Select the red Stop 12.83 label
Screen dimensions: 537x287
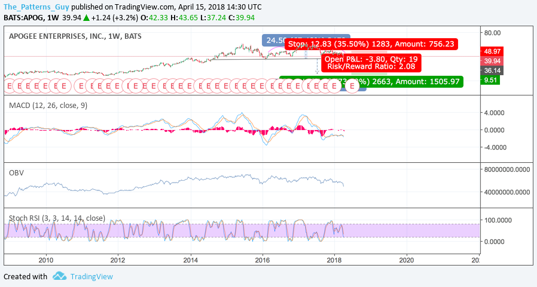pos(371,44)
